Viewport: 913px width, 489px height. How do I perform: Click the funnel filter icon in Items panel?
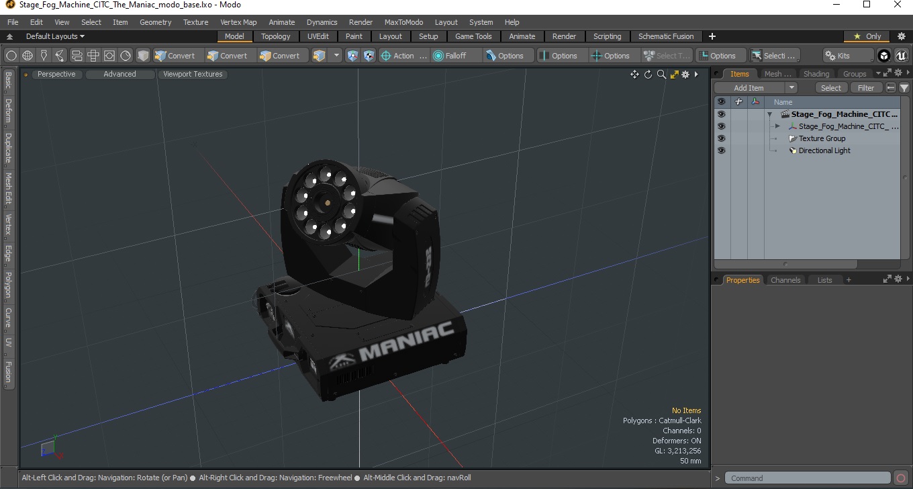point(904,88)
